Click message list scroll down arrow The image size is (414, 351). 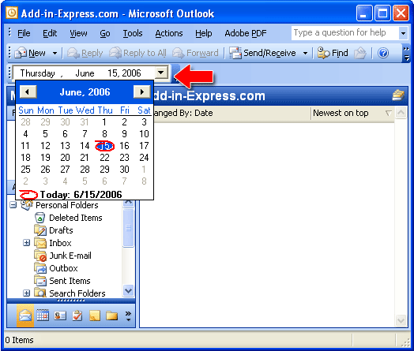(x=401, y=321)
